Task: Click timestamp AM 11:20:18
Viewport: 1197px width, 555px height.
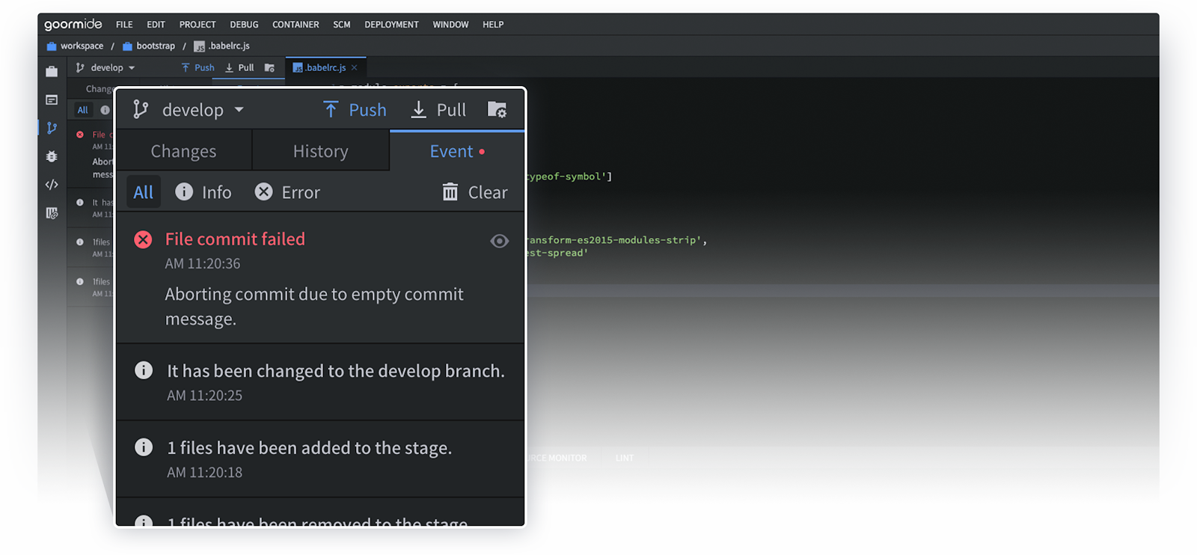Action: coord(204,473)
